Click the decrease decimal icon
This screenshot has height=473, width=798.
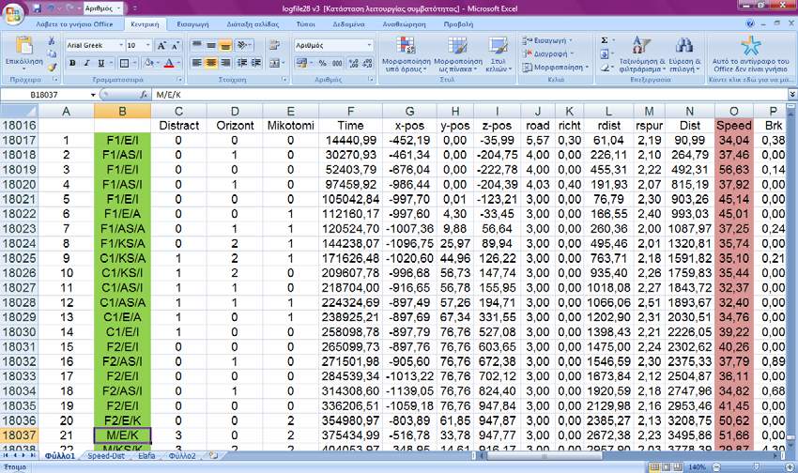click(x=368, y=63)
